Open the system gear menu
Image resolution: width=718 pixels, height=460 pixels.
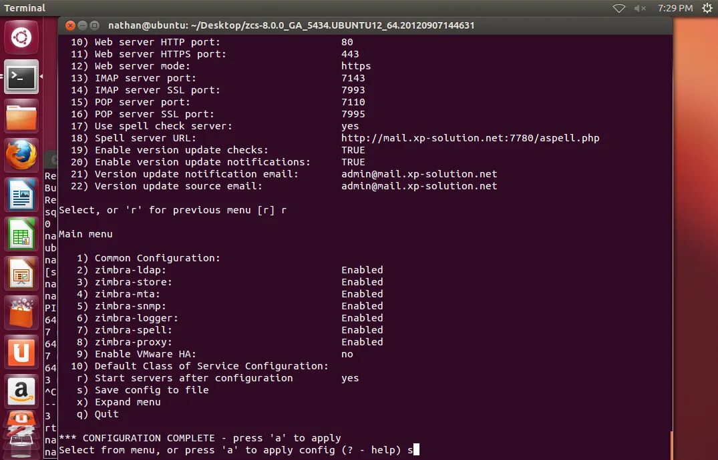[707, 8]
